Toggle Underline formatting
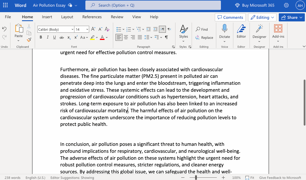The image size is (306, 180). pos(54,37)
